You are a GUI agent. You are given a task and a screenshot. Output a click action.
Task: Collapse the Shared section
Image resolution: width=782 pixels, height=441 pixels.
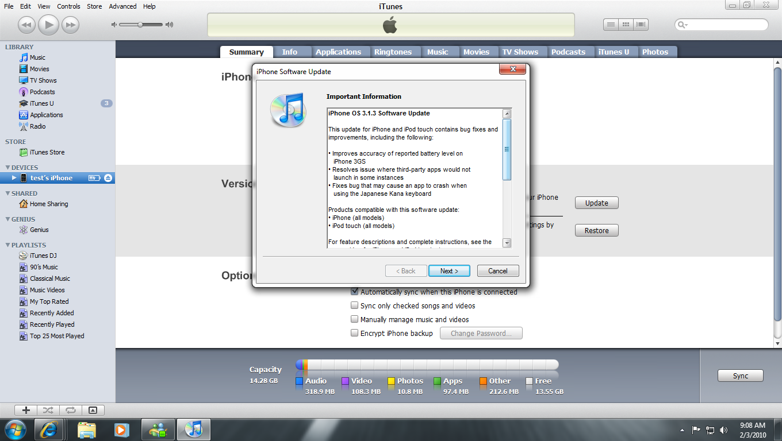click(x=7, y=194)
